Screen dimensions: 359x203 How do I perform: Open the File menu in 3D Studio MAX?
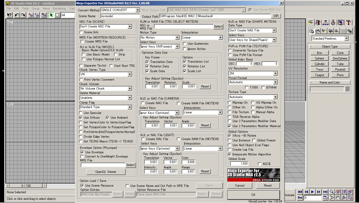(x=9, y=8)
